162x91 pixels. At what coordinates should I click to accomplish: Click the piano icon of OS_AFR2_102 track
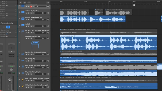tap(23, 32)
